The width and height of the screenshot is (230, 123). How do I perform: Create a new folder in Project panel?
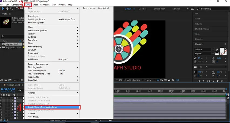pyautogui.click(x=6, y=80)
